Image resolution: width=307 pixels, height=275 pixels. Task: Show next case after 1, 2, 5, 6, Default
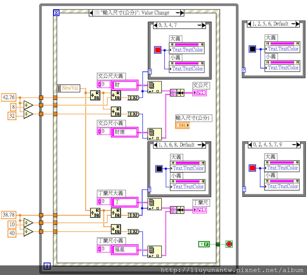[298, 24]
